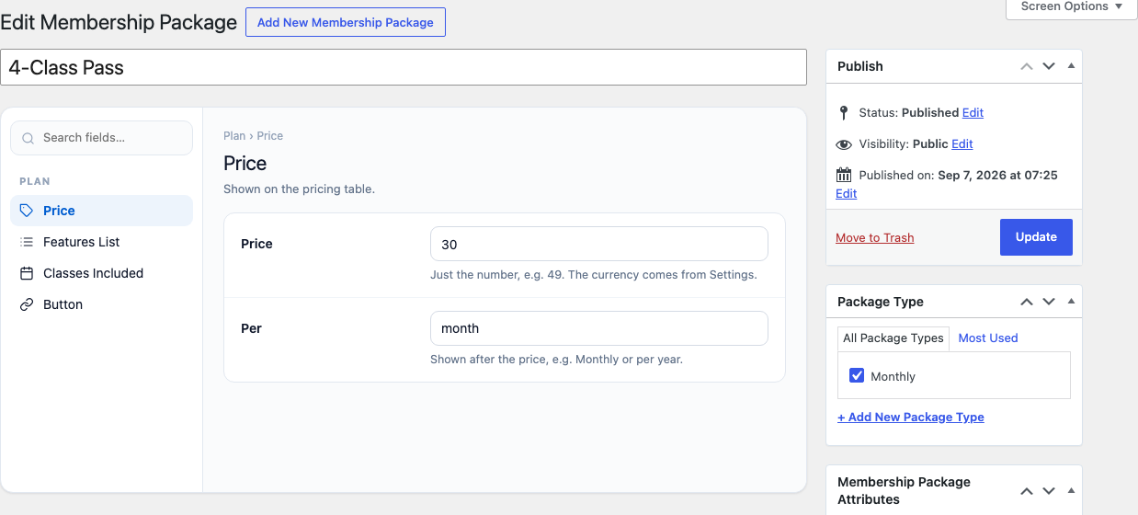The image size is (1138, 515).
Task: Move Publish box down with arrow
Action: point(1049,66)
